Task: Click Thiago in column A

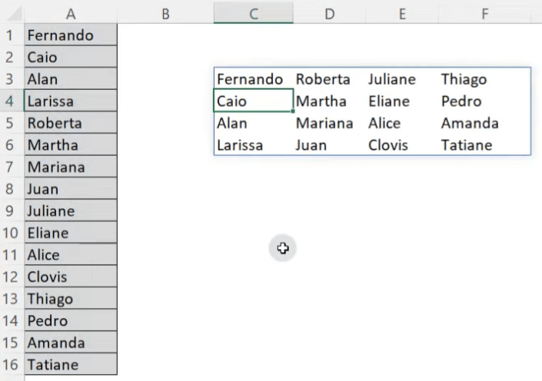Action: pyautogui.click(x=71, y=299)
